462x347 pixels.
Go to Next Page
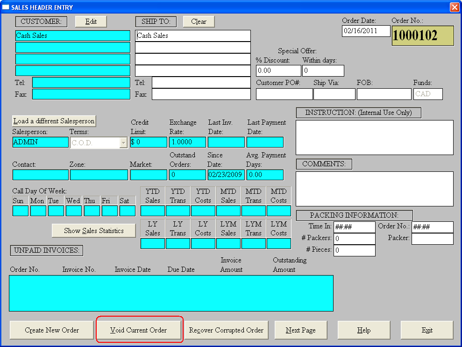pos(300,330)
